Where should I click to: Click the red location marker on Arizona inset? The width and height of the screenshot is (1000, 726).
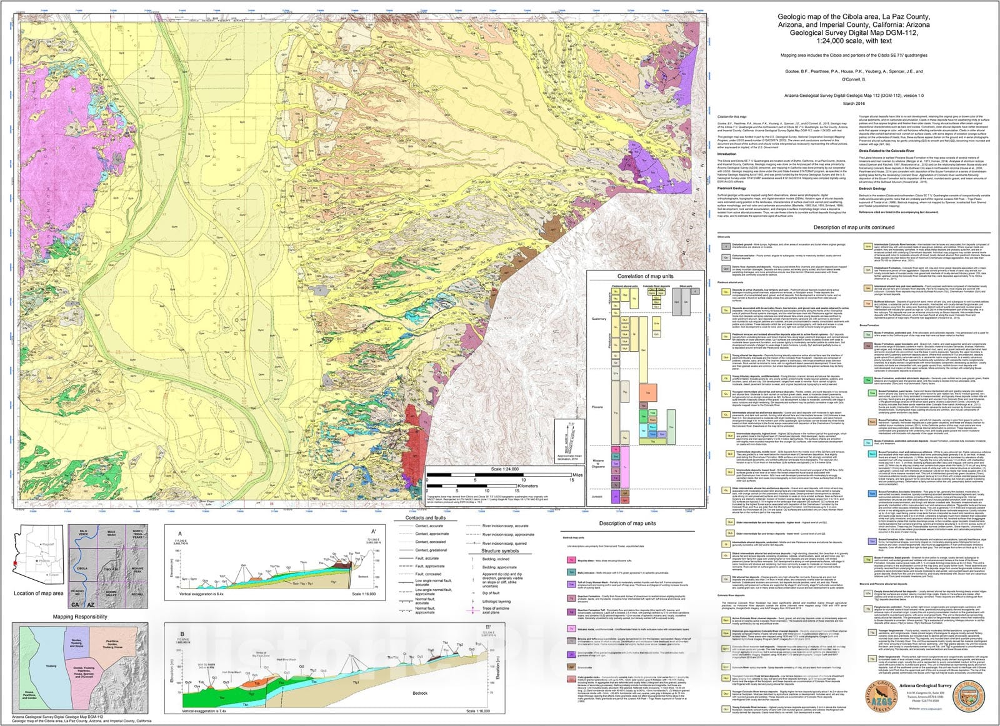[x=15, y=563]
